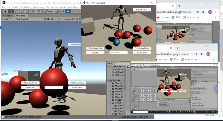Click the 'what is this?' input field
Viewport: 223px width, 121px height.
pos(119,53)
